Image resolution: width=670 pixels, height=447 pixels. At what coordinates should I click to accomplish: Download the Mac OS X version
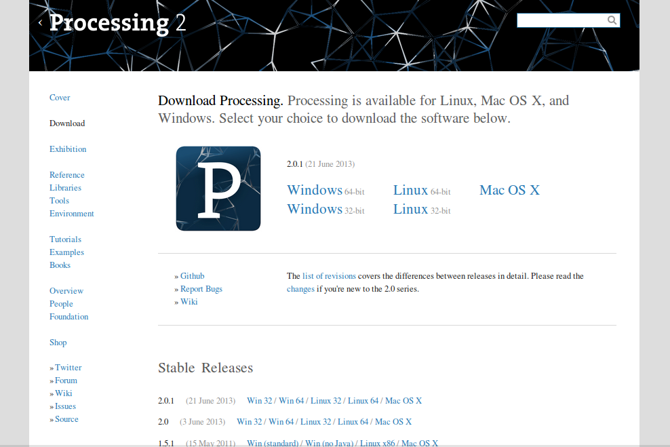(x=509, y=191)
